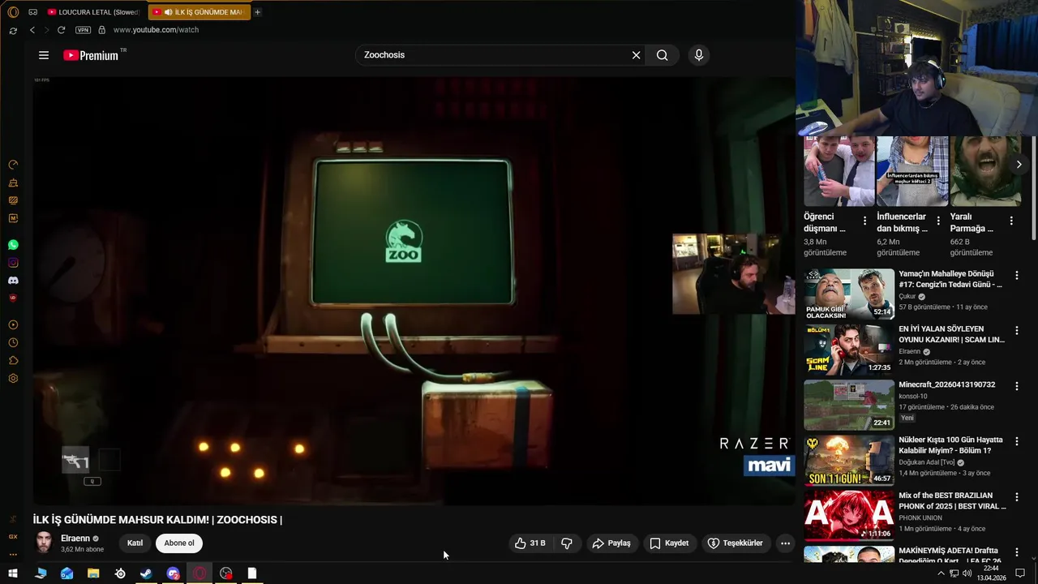Screen dimensions: 1038x584
Task: Open options for Yamaç'ın Mahalleye Dönüşü video
Action: 1016,276
